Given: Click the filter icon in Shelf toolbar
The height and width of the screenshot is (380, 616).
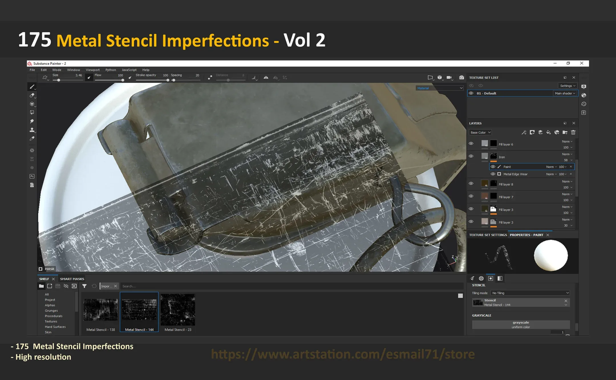Looking at the screenshot, I should 84,286.
